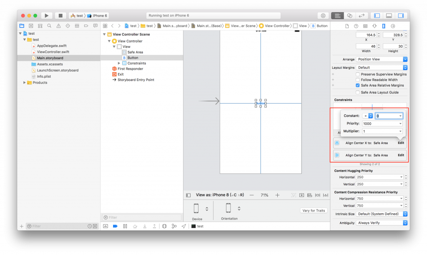The width and height of the screenshot is (427, 255).
Task: Go back in the editor history
Action: coord(113,26)
